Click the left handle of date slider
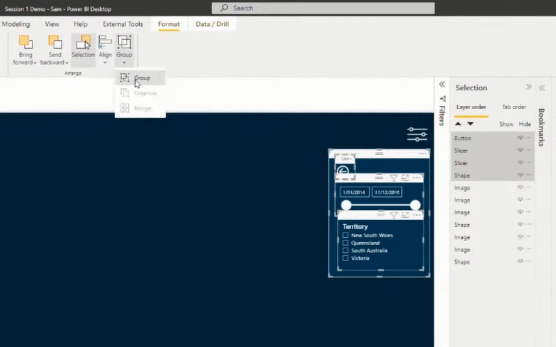 [346, 205]
